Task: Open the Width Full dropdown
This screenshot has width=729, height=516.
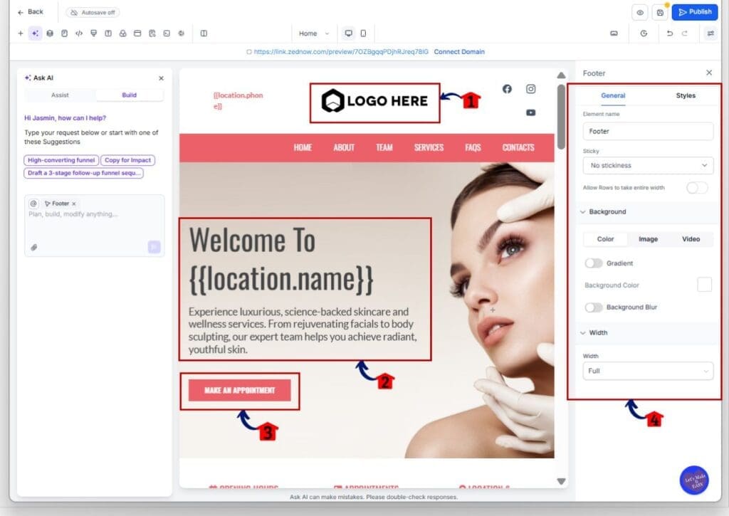Action: click(x=648, y=371)
